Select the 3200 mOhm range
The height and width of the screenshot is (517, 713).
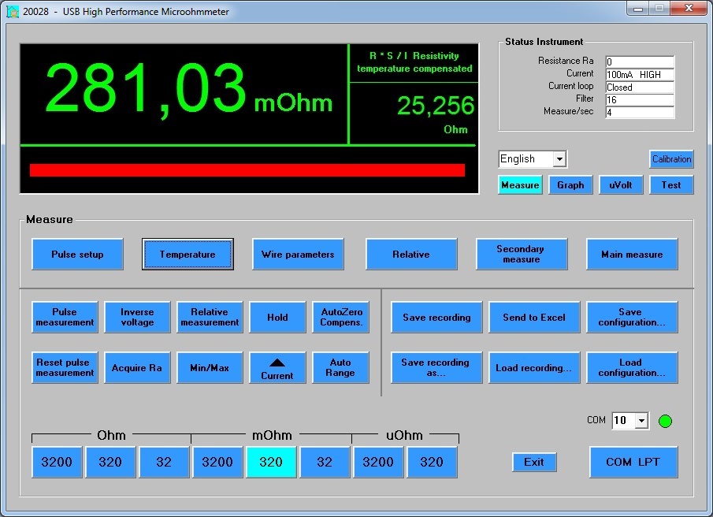click(x=217, y=463)
